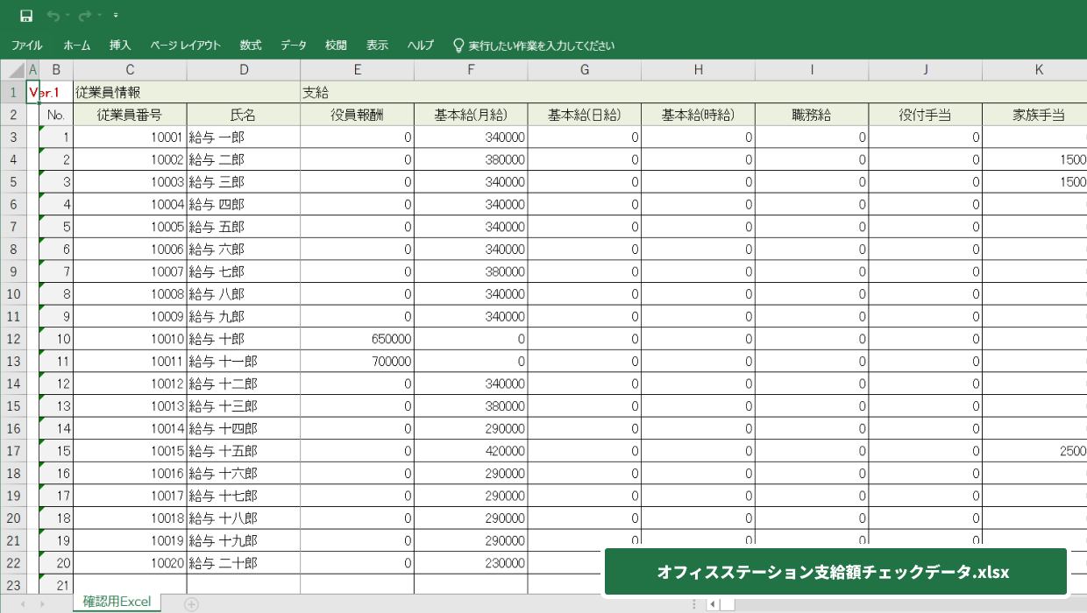Viewport: 1087px width, 613px height.
Task: Click previous sheet navigation arrow
Action: click(22, 603)
